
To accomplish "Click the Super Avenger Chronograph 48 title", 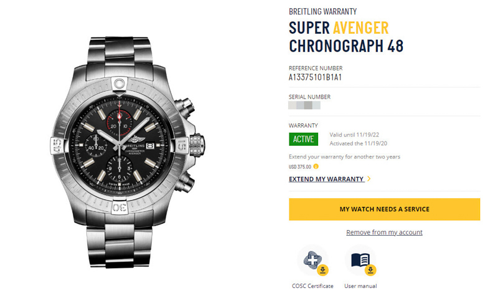I will (346, 37).
